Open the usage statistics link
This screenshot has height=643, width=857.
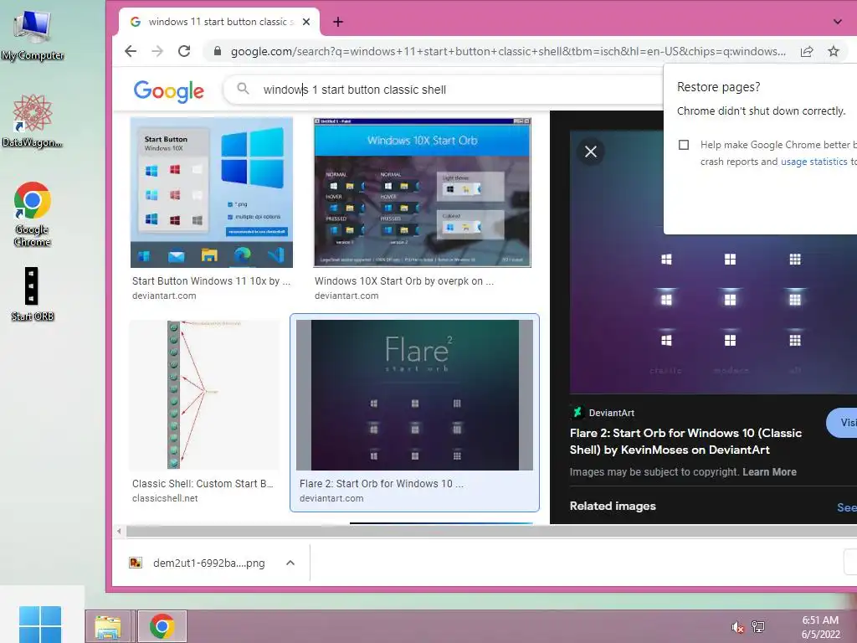[813, 162]
